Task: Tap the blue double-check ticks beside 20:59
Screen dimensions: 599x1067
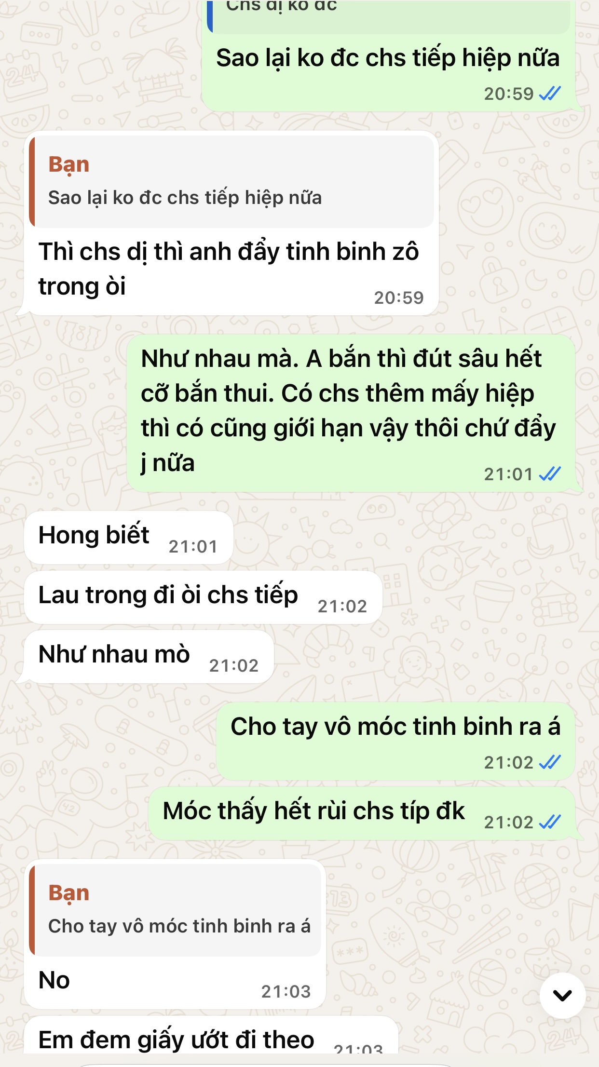Action: tap(550, 94)
